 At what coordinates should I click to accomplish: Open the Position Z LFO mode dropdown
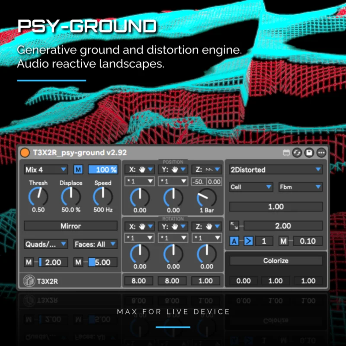coord(207,170)
